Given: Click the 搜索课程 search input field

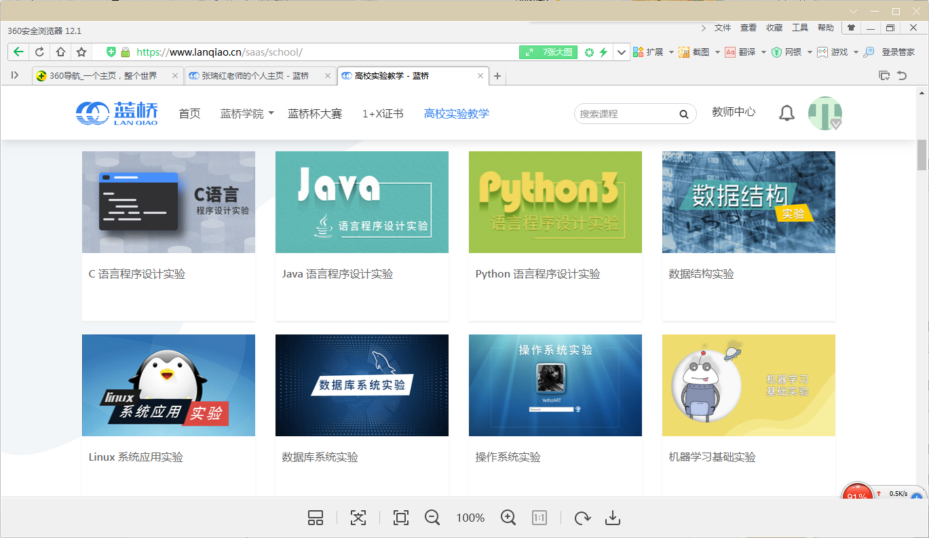Looking at the screenshot, I should click(626, 114).
